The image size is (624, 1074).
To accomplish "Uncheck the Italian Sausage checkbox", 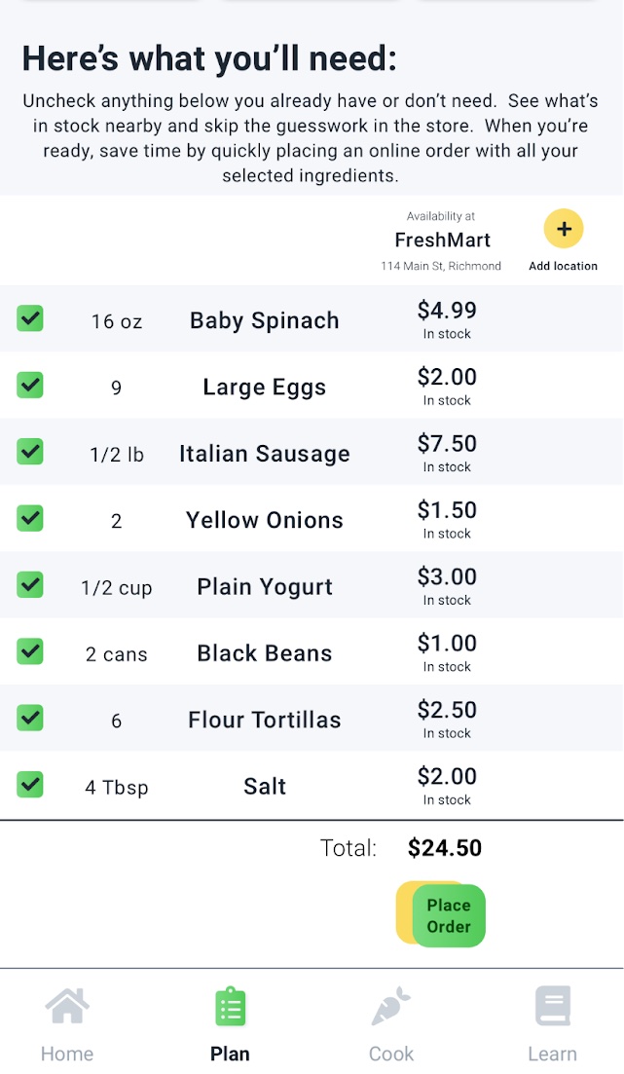I will 30,452.
